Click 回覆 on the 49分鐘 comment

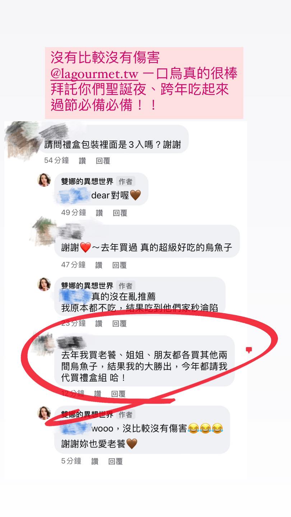click(120, 213)
